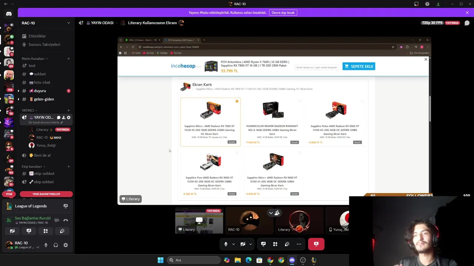
Task: Click Devre dışı bırak button
Action: coord(283,13)
